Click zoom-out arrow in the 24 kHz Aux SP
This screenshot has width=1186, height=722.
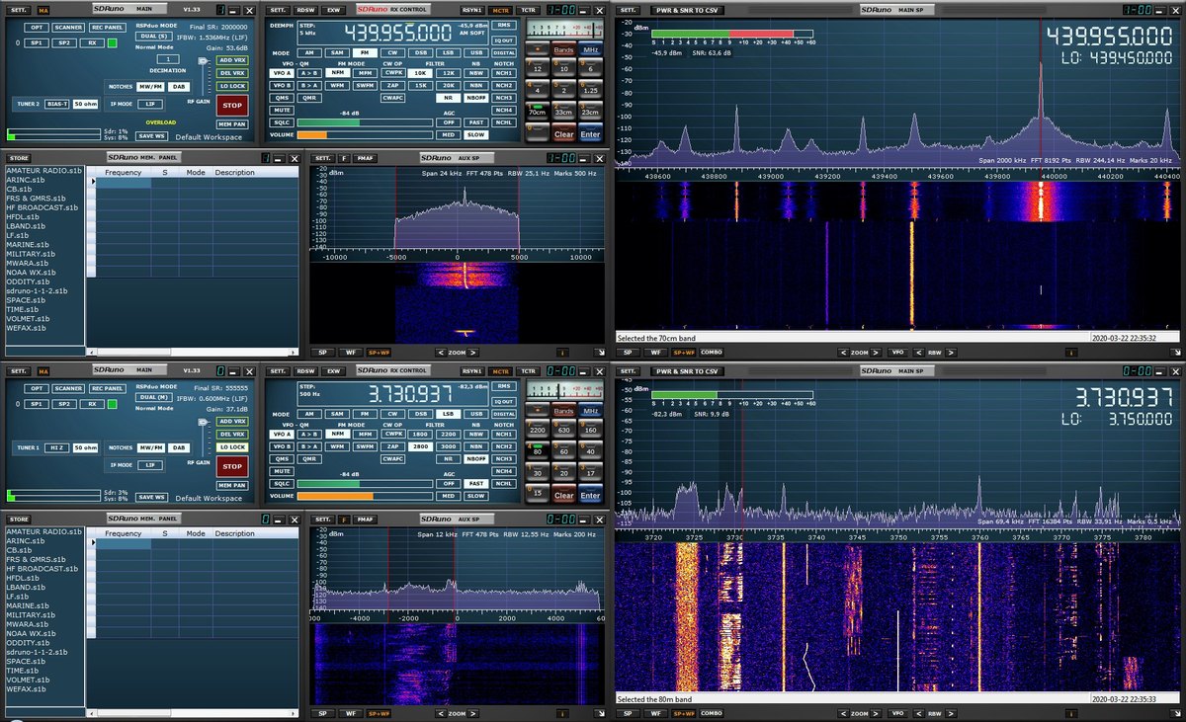(x=440, y=352)
